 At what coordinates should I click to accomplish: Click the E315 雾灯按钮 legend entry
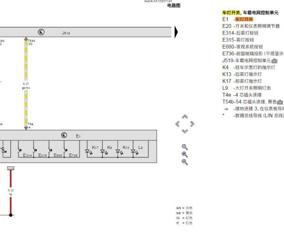[x=238, y=40]
